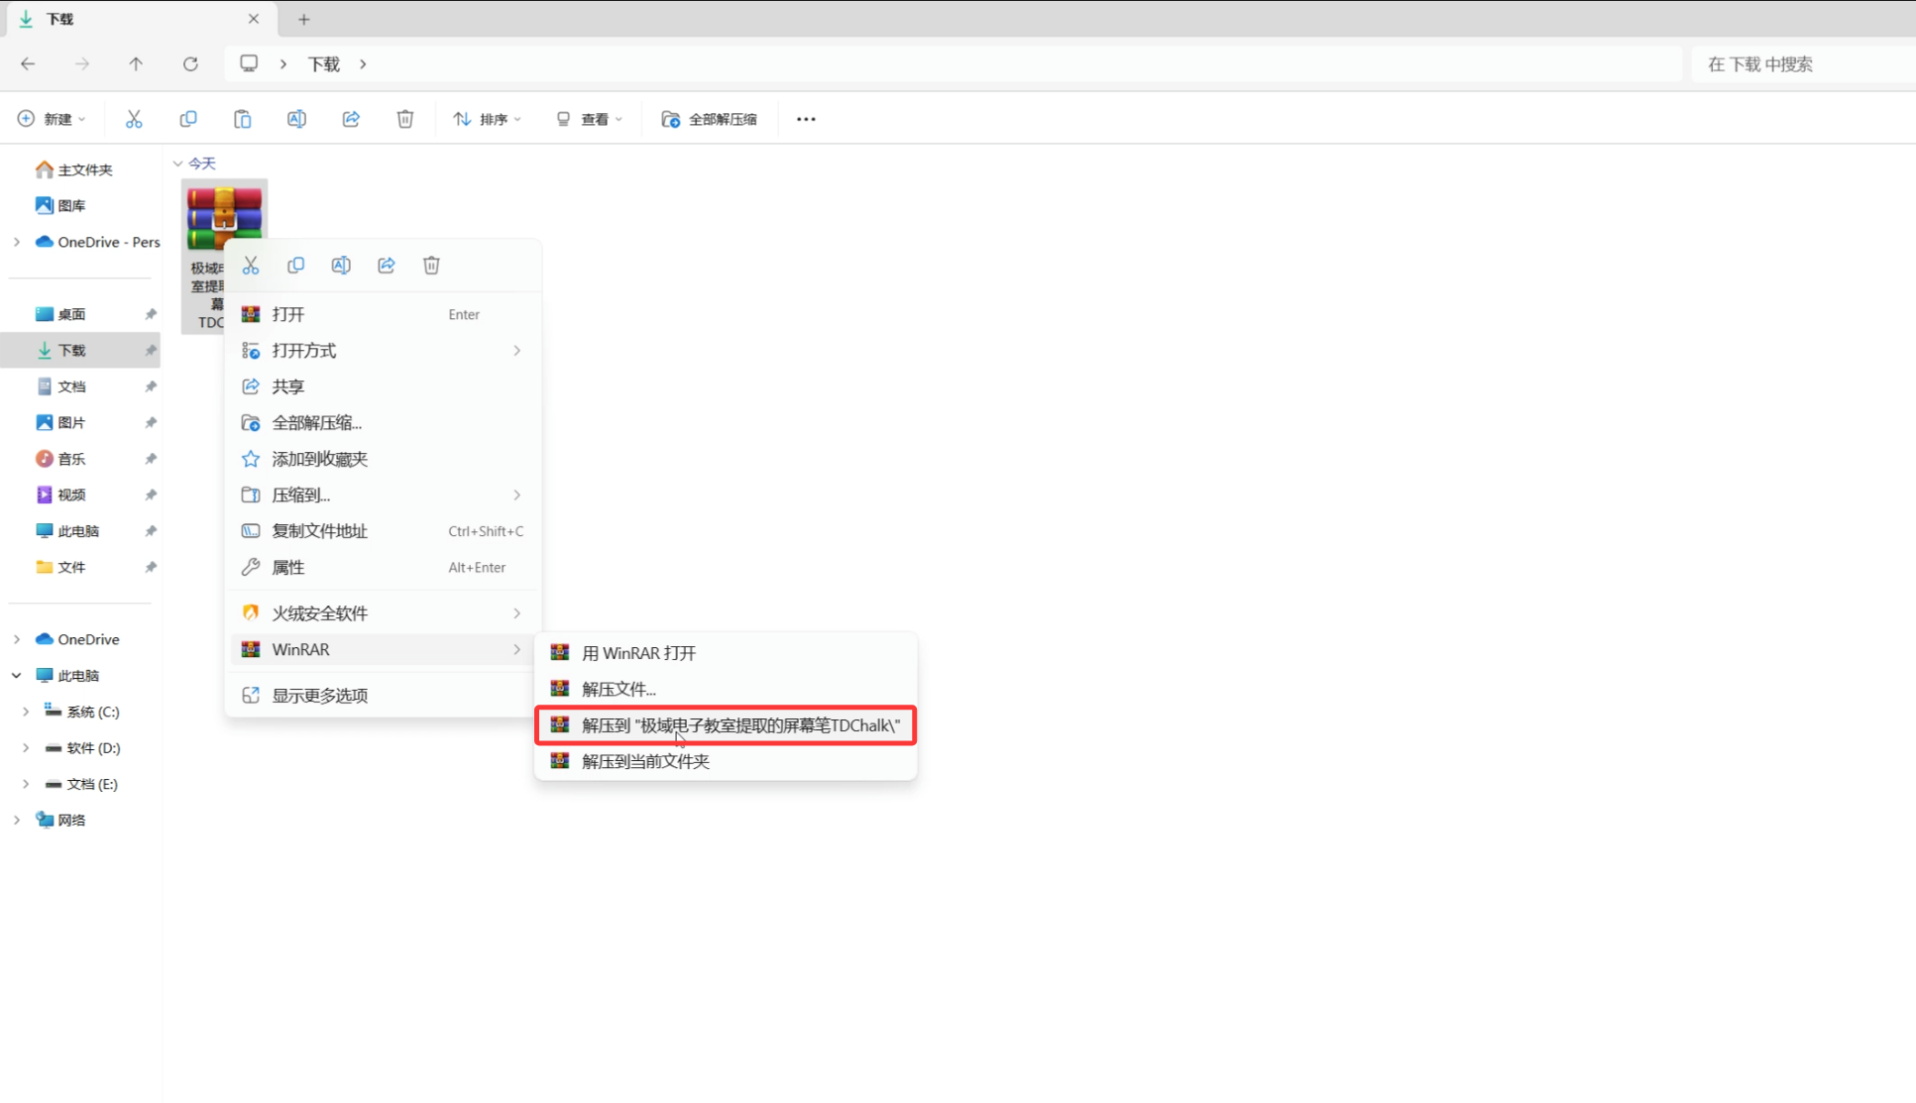Select 解压到当前文件夹 in WinRAR submenu
Screen dimensions: 1916x1103
point(645,761)
